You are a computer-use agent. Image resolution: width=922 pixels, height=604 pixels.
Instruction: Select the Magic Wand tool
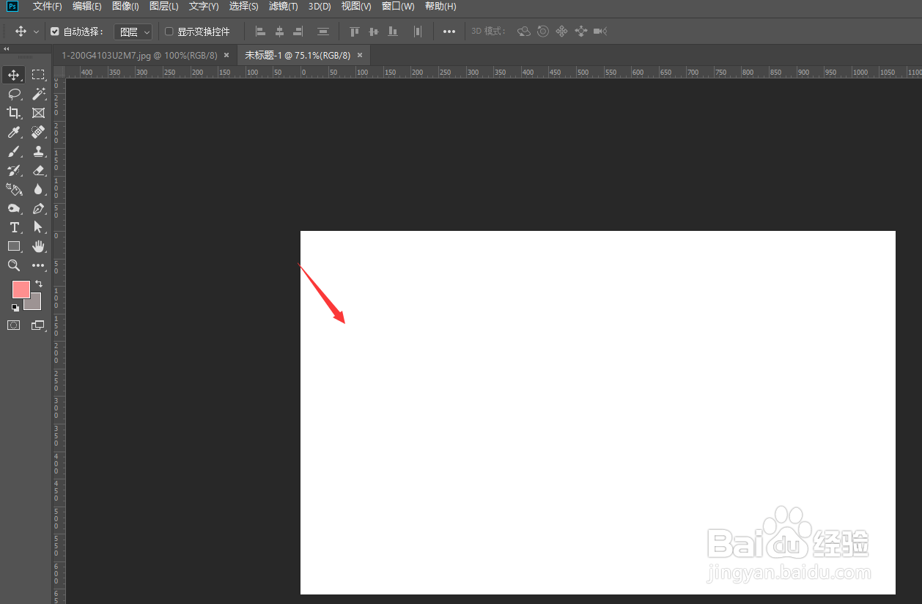click(38, 94)
